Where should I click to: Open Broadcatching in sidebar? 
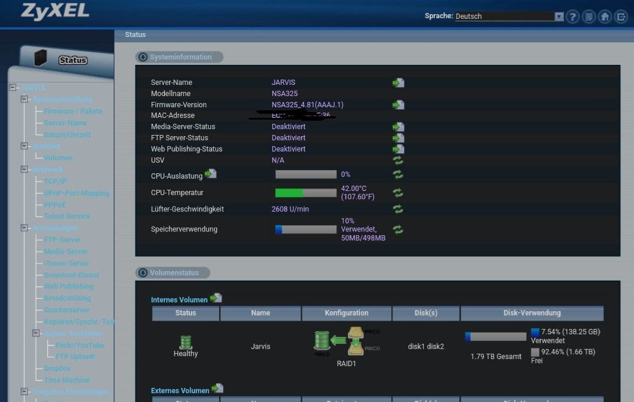coord(67,298)
